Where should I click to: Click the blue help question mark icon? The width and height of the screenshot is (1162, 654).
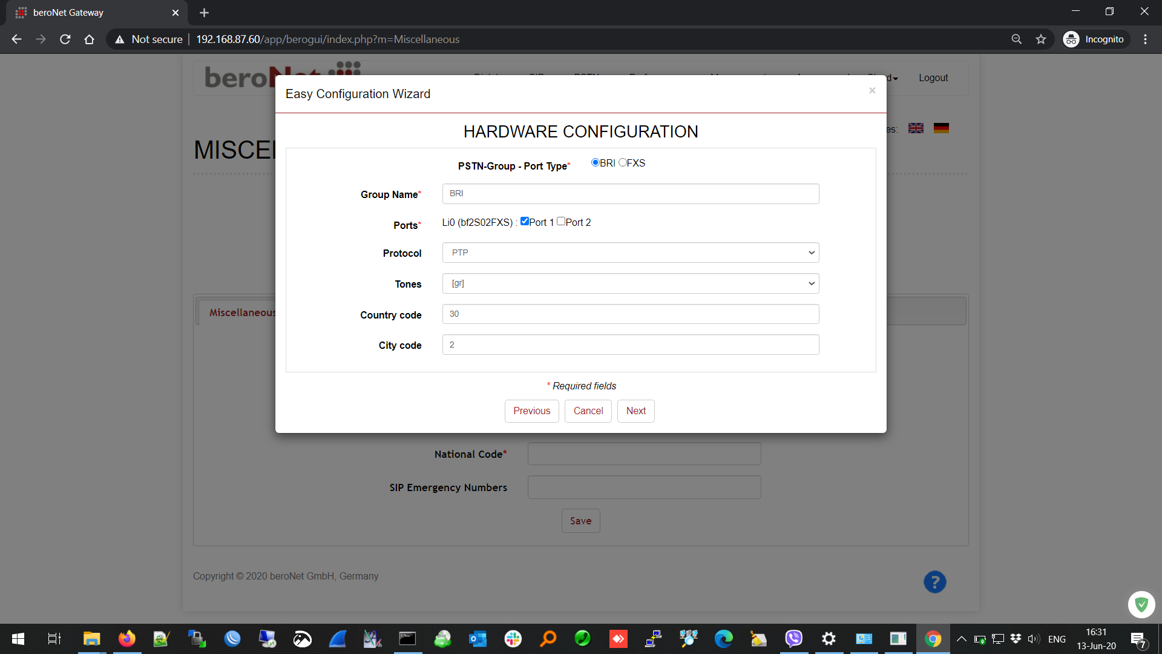934,582
